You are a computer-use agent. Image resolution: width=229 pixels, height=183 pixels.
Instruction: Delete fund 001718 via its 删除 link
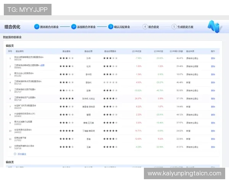point(213,99)
